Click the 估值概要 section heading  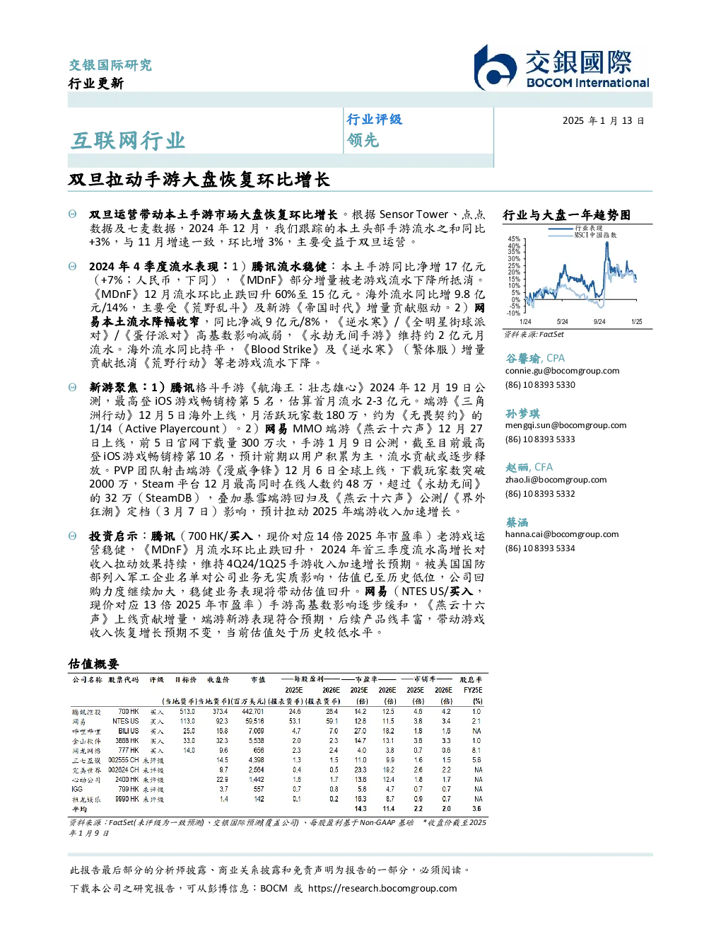93,664
